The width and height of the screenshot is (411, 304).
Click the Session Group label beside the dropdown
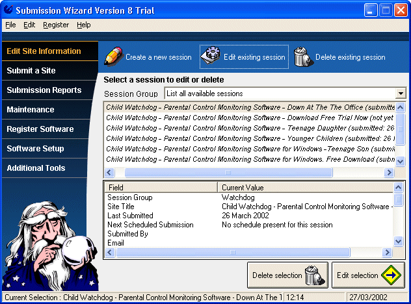click(131, 94)
